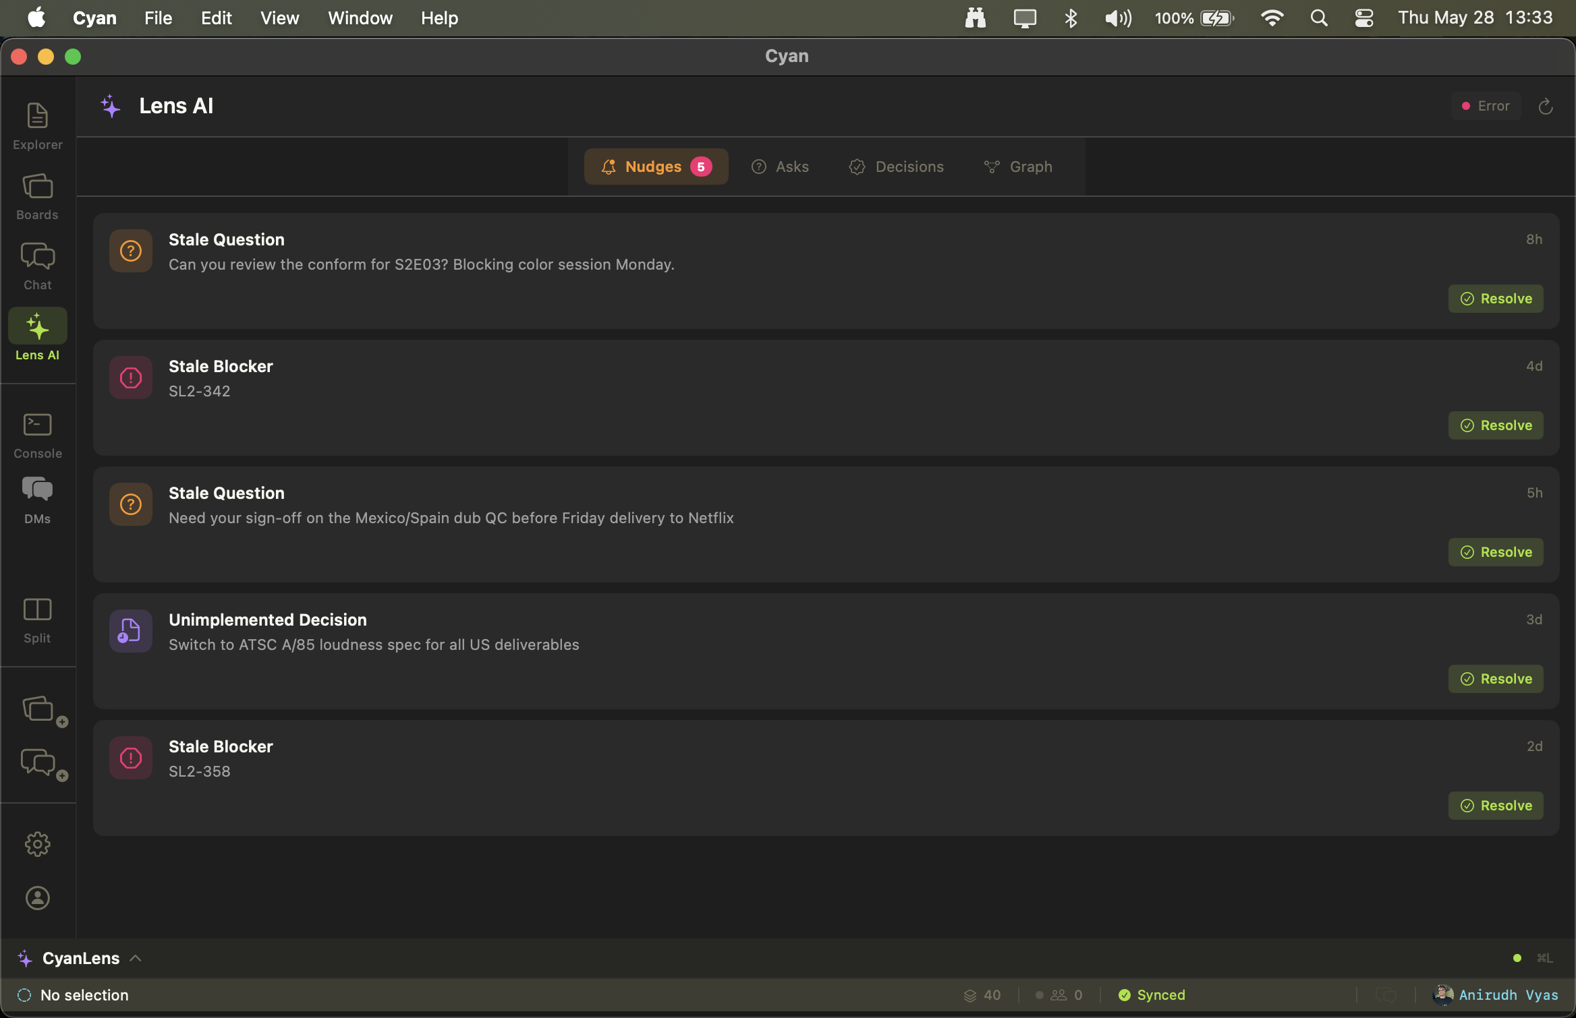The image size is (1576, 1018).
Task: Open the Explorer sidebar panel
Action: (38, 126)
